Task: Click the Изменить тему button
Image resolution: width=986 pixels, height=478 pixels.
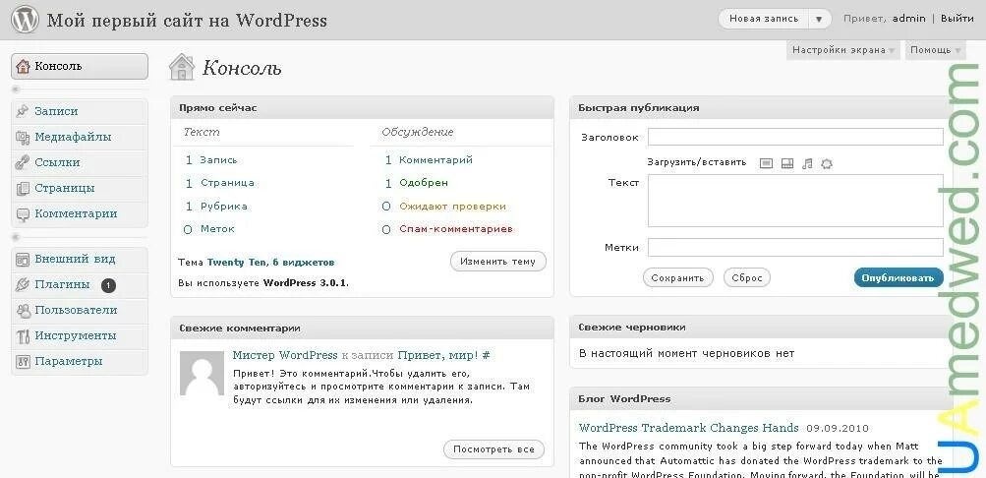Action: (498, 261)
